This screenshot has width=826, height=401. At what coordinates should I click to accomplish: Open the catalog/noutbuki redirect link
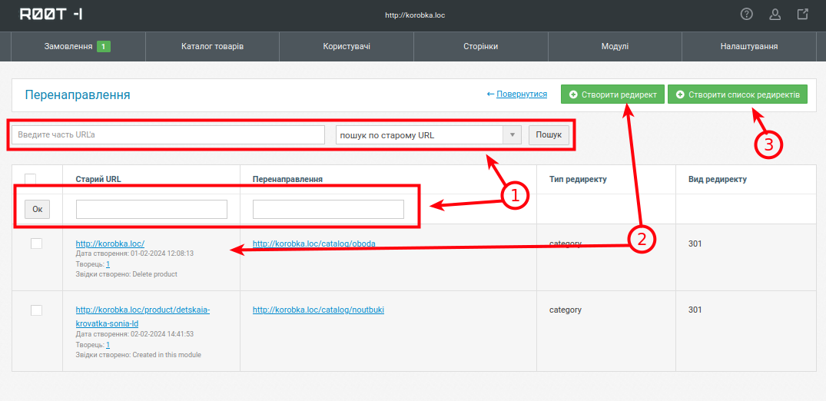coord(318,310)
